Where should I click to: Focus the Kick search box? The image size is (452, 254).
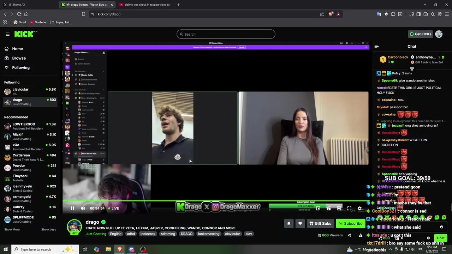226,34
